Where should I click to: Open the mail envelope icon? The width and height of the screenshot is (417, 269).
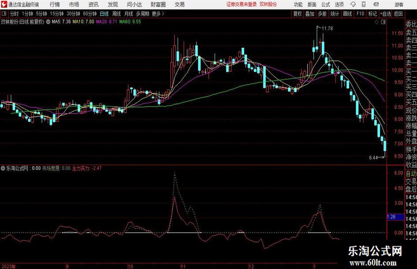[376, 4]
